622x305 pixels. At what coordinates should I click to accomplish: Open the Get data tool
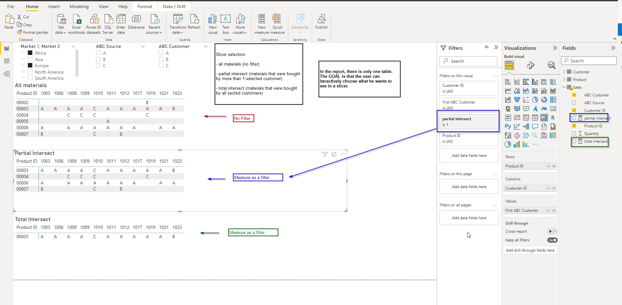[x=61, y=24]
